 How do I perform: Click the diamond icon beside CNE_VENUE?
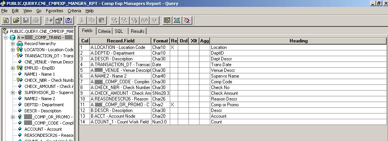pyautogui.click(x=20, y=62)
